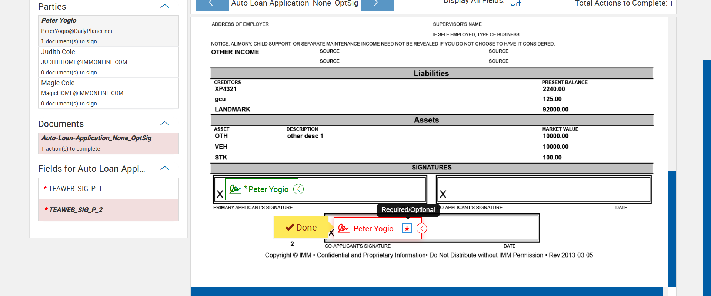The image size is (711, 296).
Task: Click asset OTH
Action: (221, 136)
